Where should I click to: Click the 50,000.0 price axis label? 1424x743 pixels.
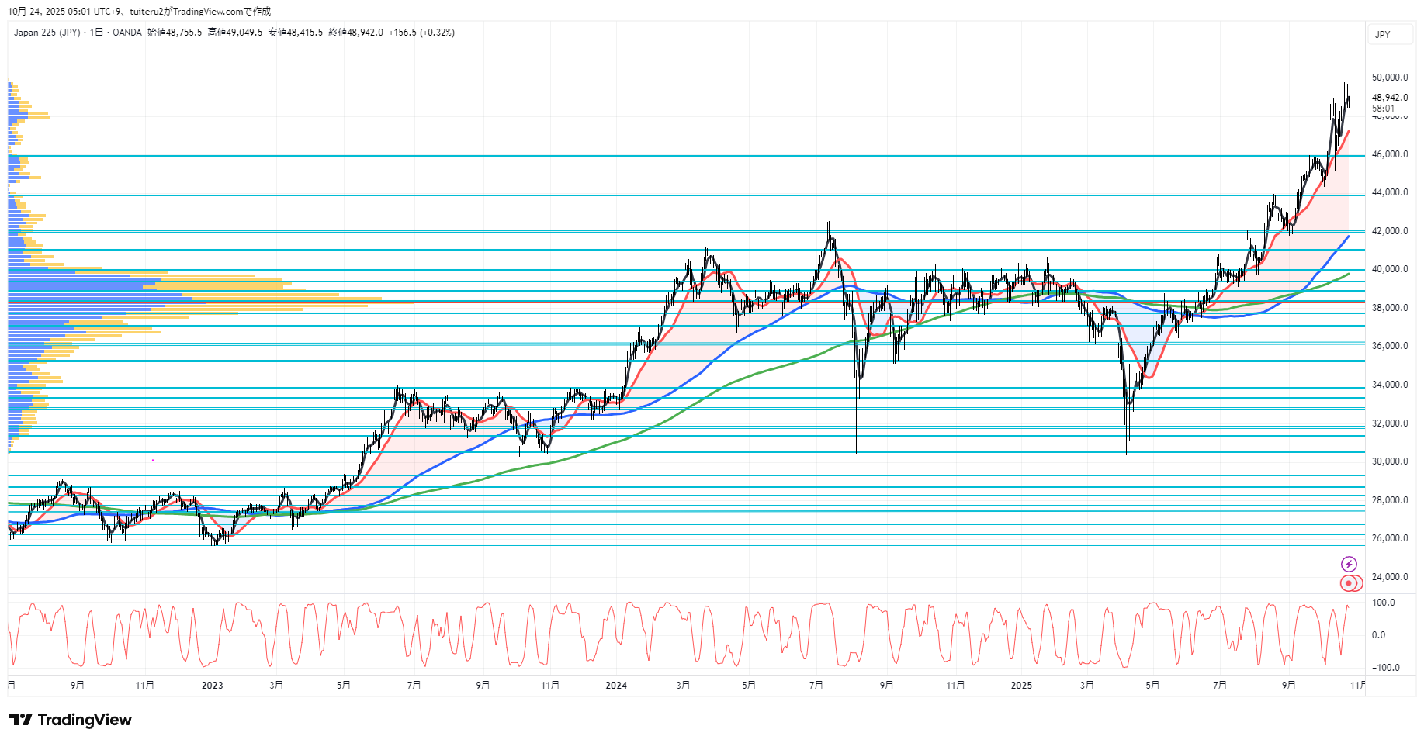pos(1389,78)
